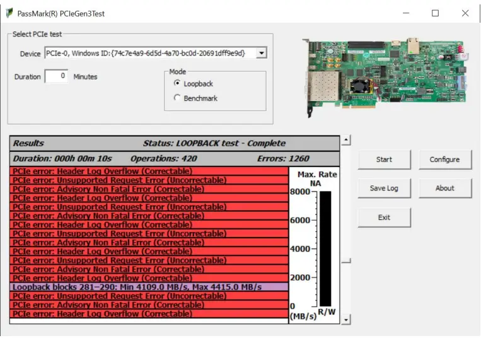Click the Max. Rate NA label

tap(316, 179)
